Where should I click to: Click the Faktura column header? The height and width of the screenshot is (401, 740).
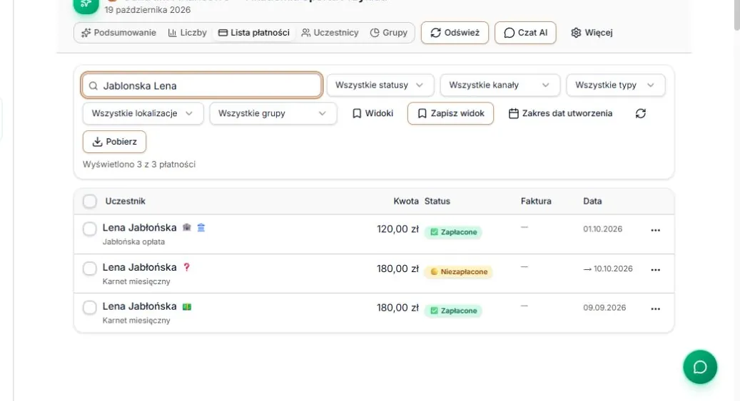(x=536, y=201)
